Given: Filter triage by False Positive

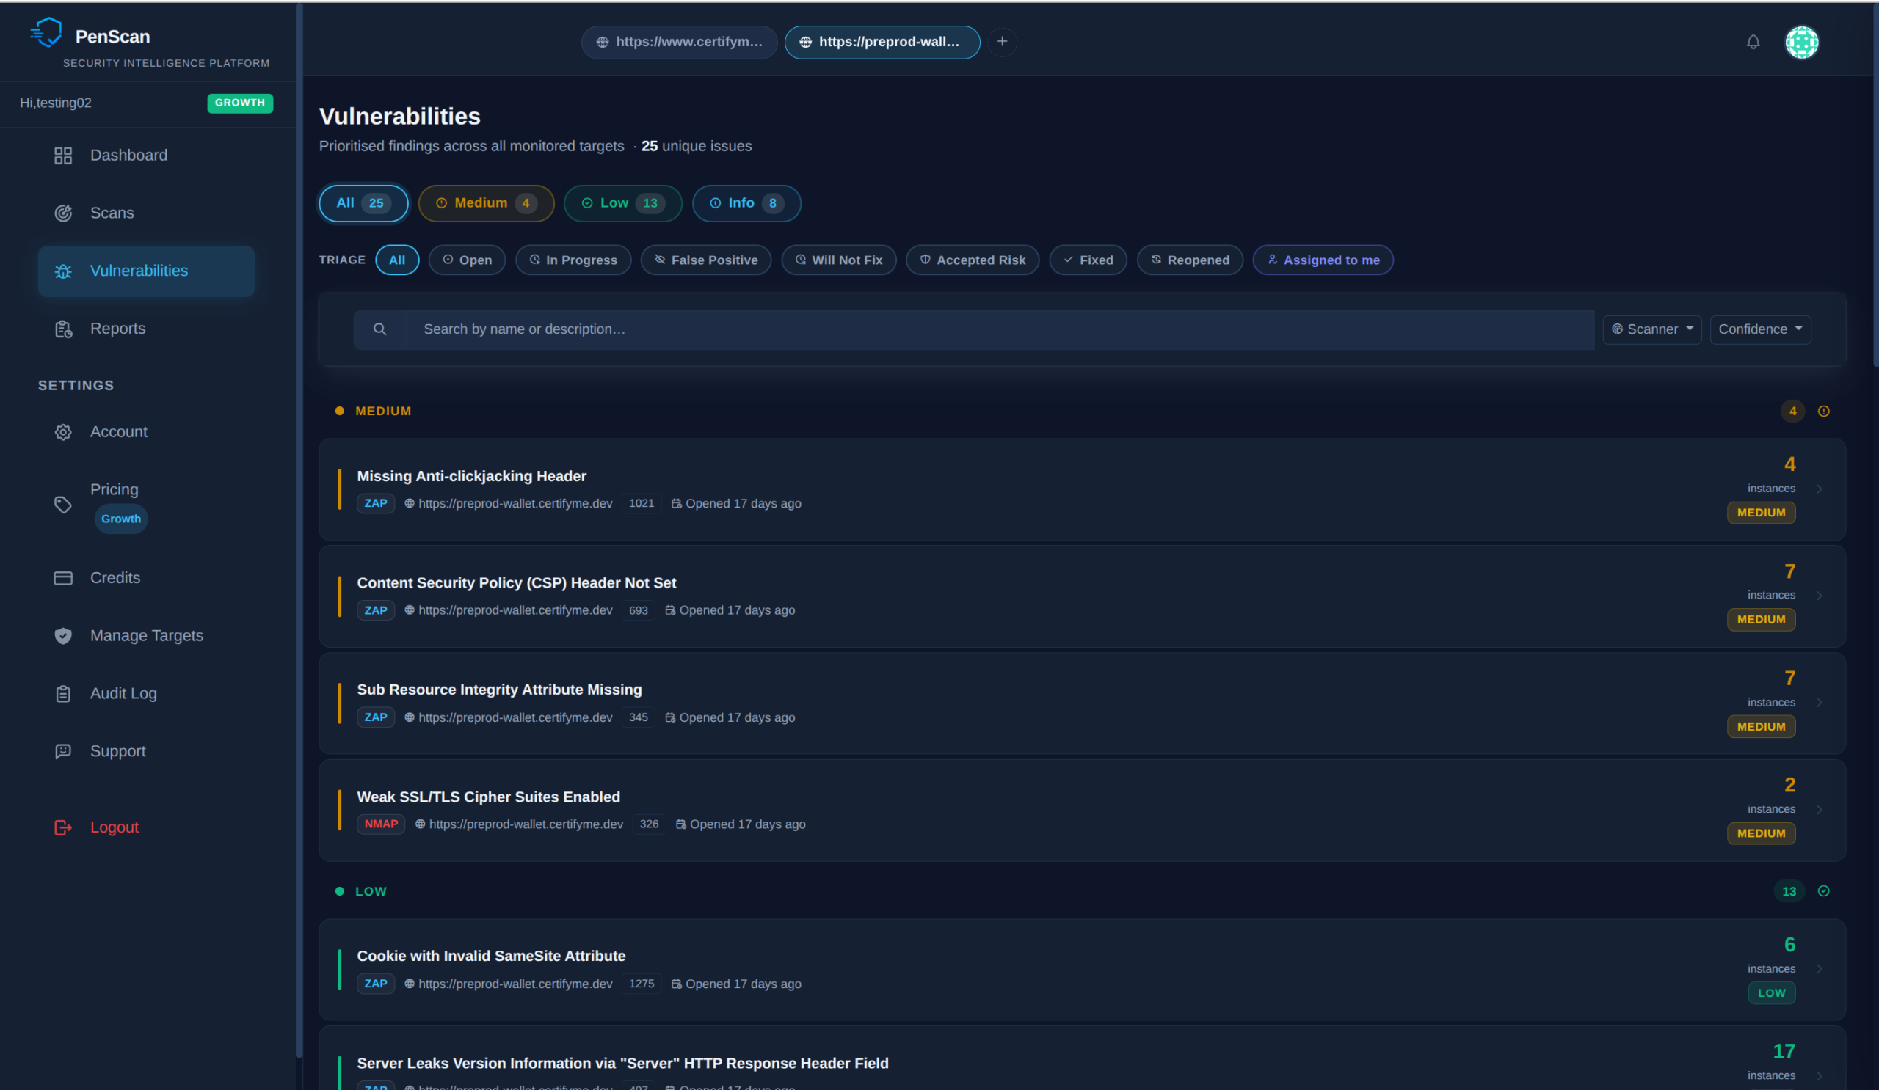Looking at the screenshot, I should (x=706, y=260).
